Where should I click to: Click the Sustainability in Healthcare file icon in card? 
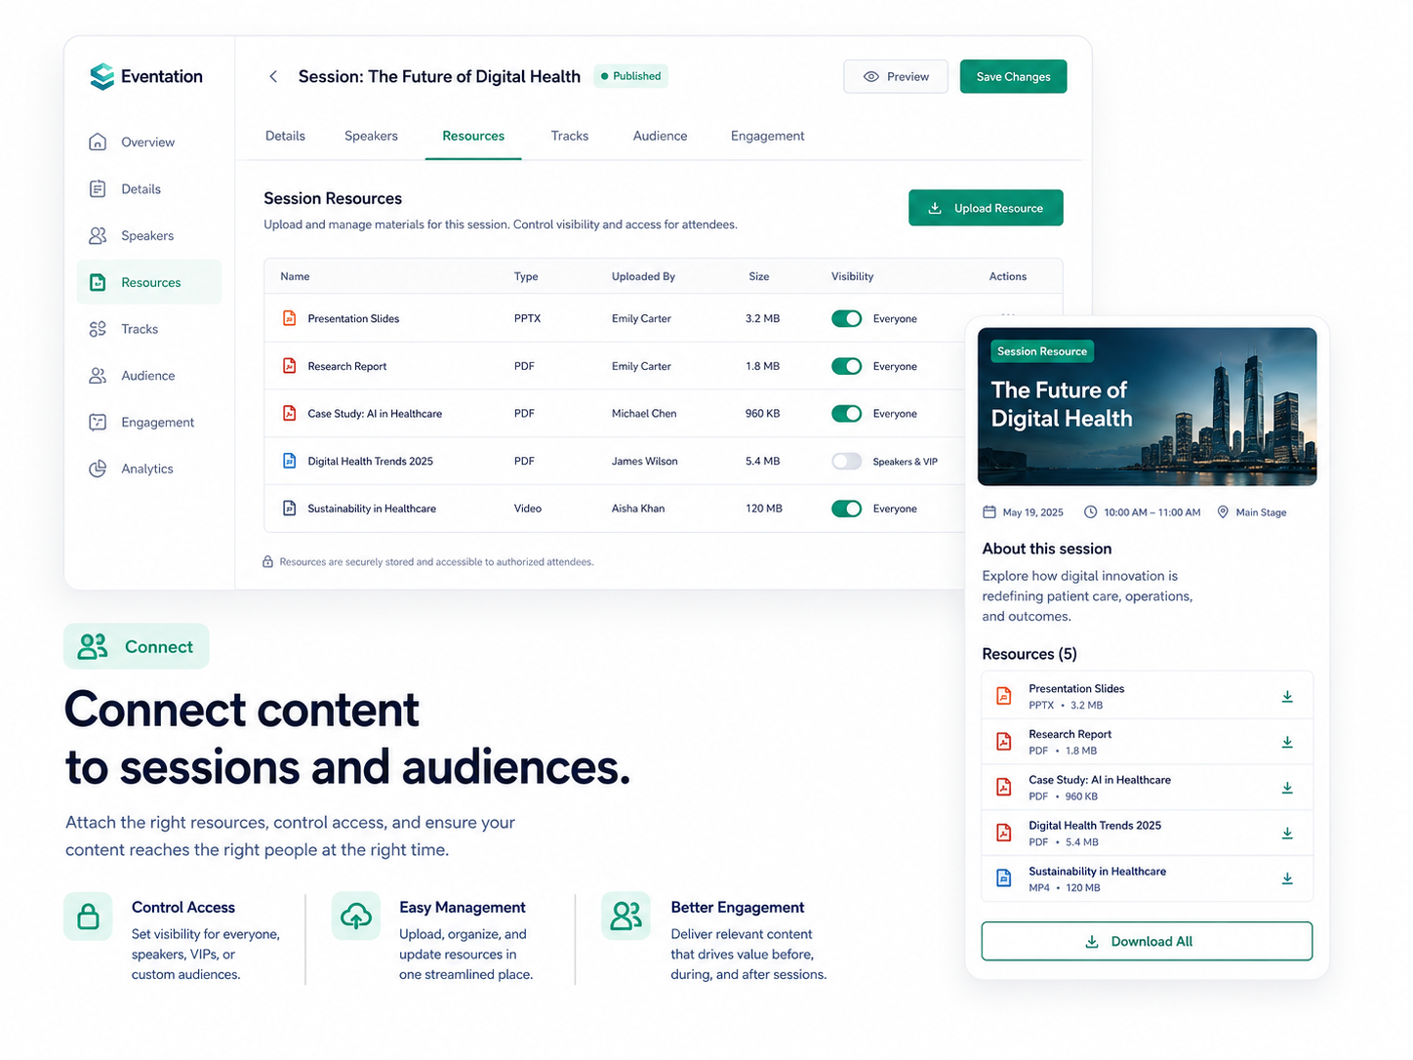1003,878
